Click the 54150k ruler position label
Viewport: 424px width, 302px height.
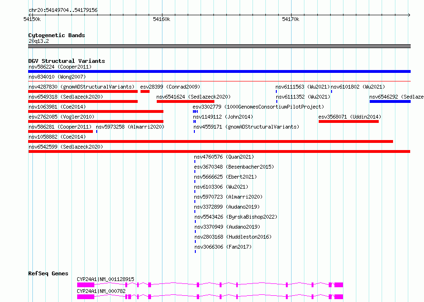coord(32,19)
